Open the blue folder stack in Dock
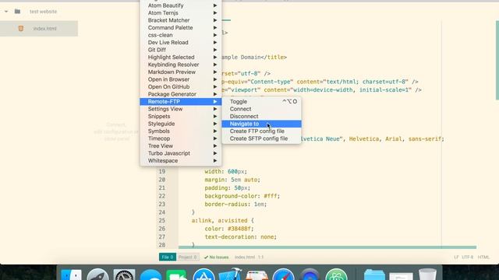Viewport: 499px width, 280px height. 374,275
